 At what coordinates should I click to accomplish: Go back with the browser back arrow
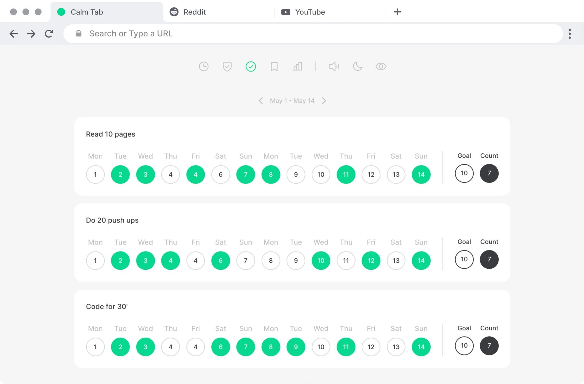[14, 34]
